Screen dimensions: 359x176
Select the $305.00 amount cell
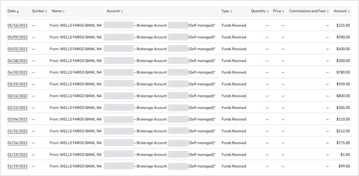pyautogui.click(x=343, y=107)
